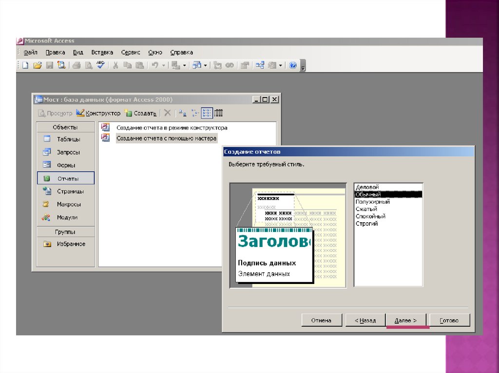Open the Undo history dropdown arrow

tap(164, 66)
